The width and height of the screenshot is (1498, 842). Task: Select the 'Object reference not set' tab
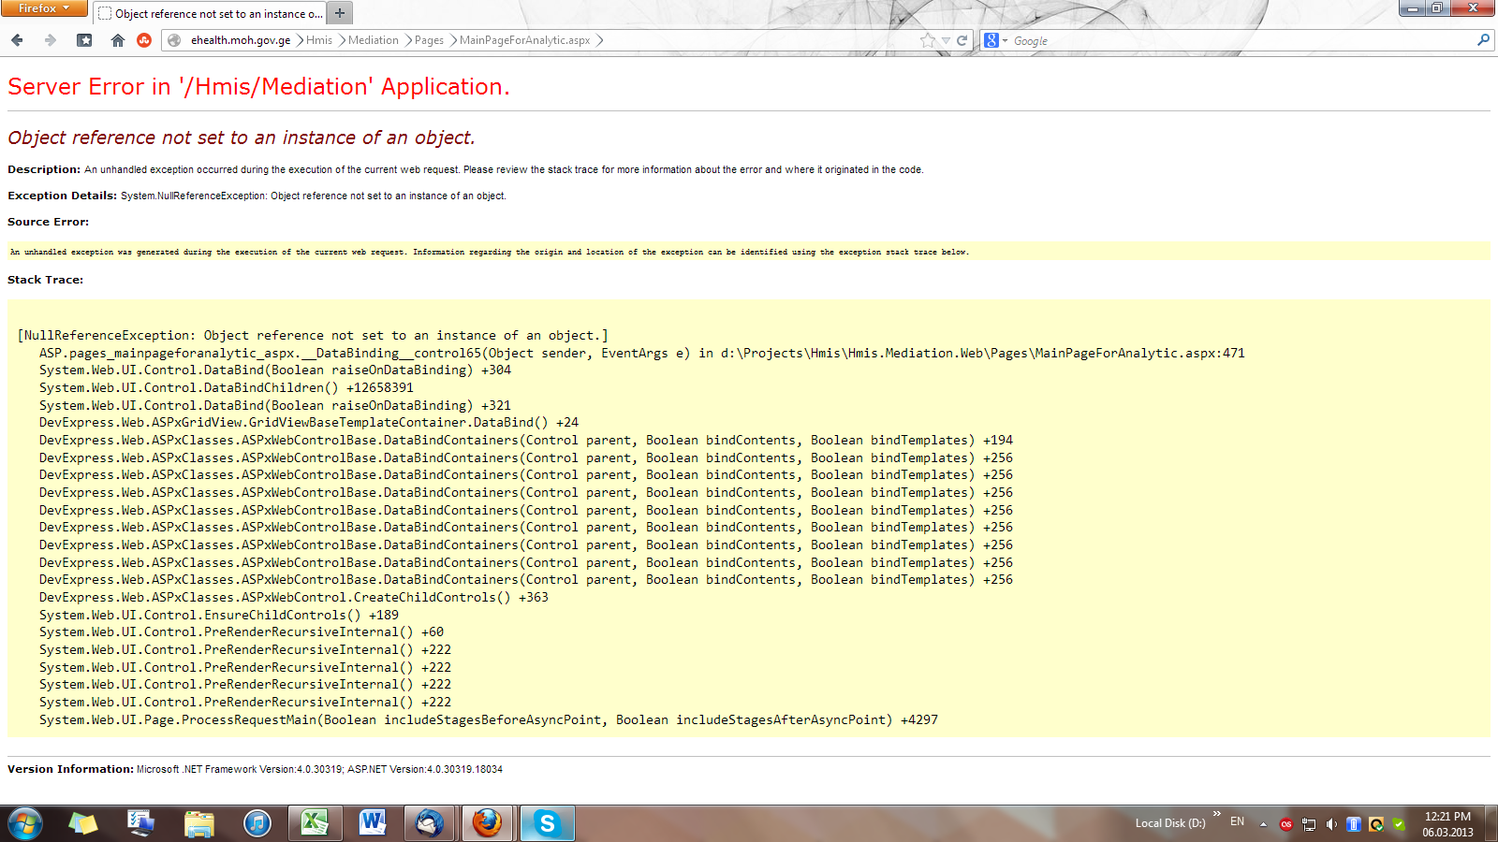pyautogui.click(x=211, y=13)
